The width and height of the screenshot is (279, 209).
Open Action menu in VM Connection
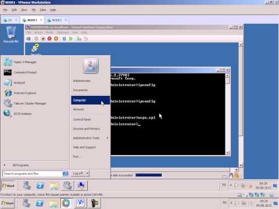pos(38,33)
